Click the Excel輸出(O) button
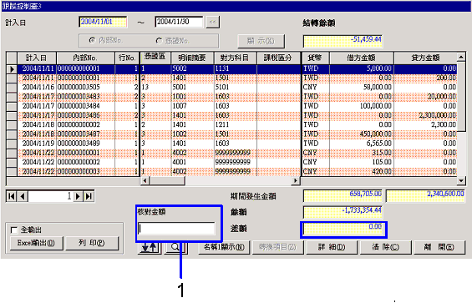Image resolution: width=472 pixels, height=303 pixels. (x=37, y=243)
